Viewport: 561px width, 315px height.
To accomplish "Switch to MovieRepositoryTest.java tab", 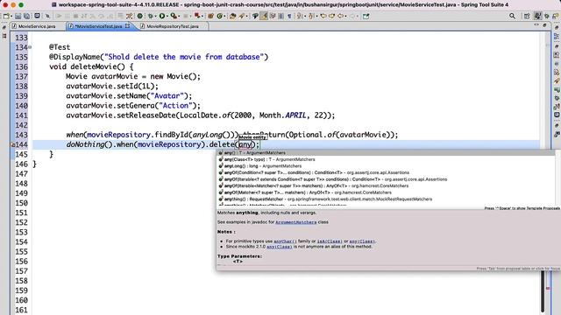I will click(173, 26).
